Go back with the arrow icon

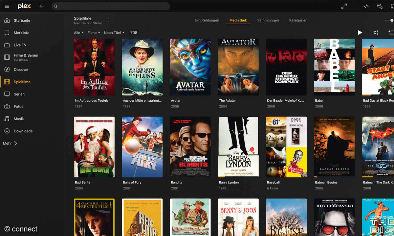point(42,6)
